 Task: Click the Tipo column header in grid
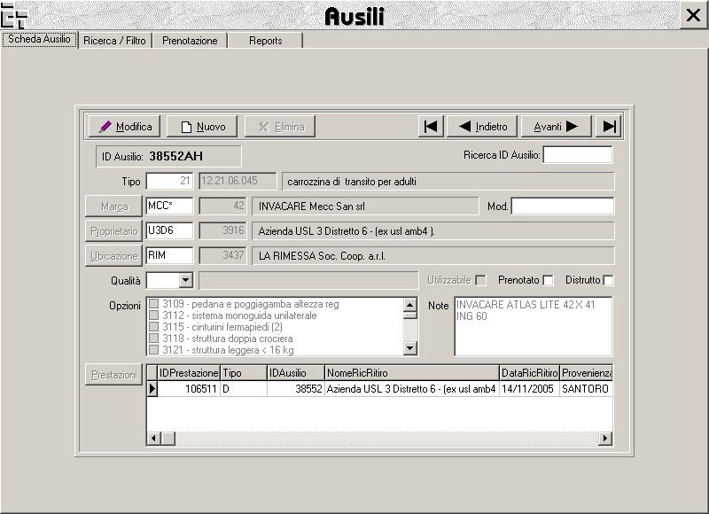tap(244, 373)
